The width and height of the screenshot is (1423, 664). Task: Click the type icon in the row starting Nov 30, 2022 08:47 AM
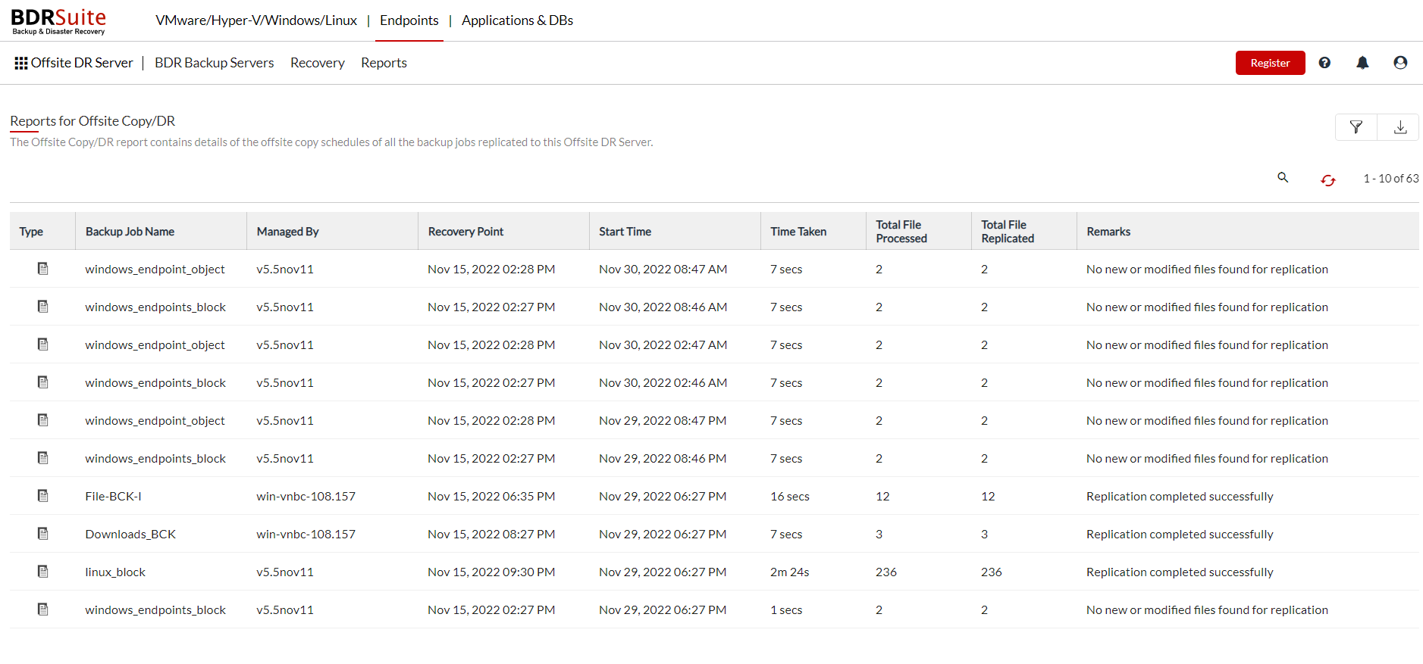tap(43, 269)
